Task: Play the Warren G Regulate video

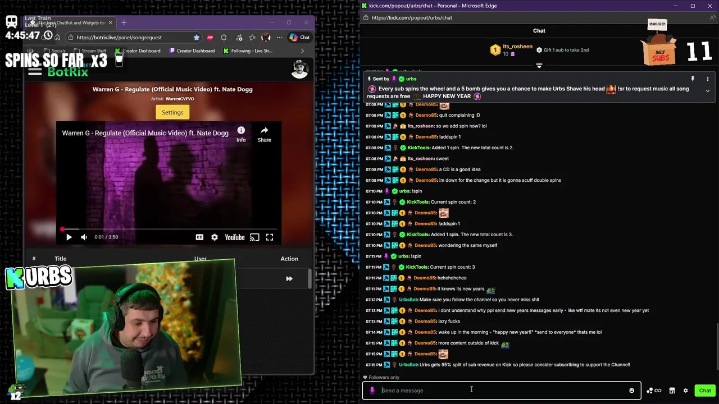Action: pyautogui.click(x=69, y=237)
